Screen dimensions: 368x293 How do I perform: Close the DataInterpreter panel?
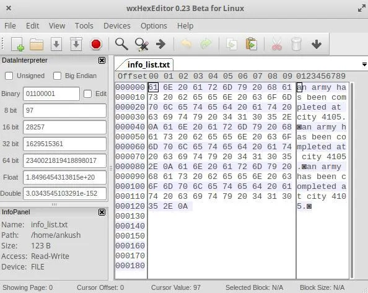[102, 60]
